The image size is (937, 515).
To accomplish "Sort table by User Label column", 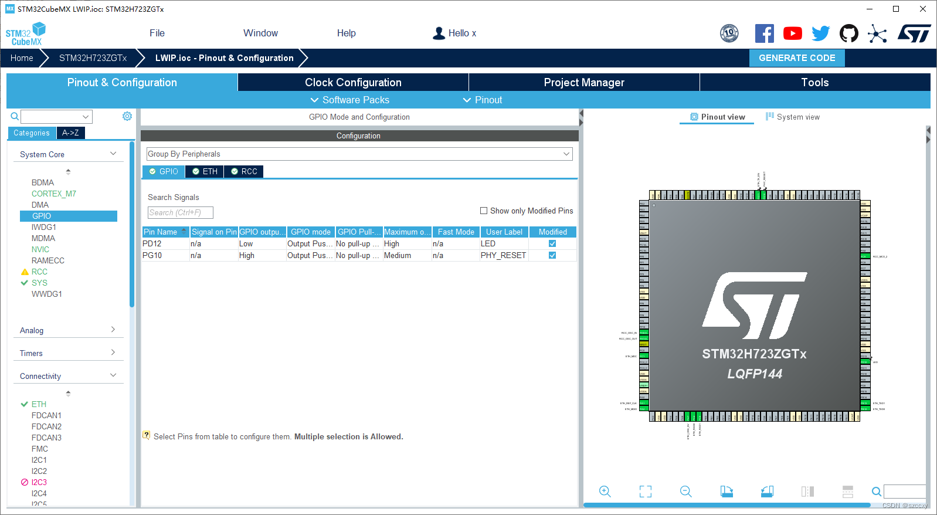I will point(504,232).
